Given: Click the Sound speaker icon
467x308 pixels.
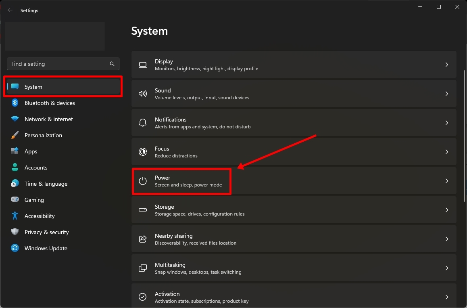Looking at the screenshot, I should [143, 94].
